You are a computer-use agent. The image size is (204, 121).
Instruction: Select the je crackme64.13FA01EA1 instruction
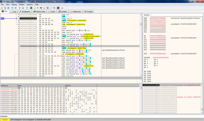click(x=73, y=54)
